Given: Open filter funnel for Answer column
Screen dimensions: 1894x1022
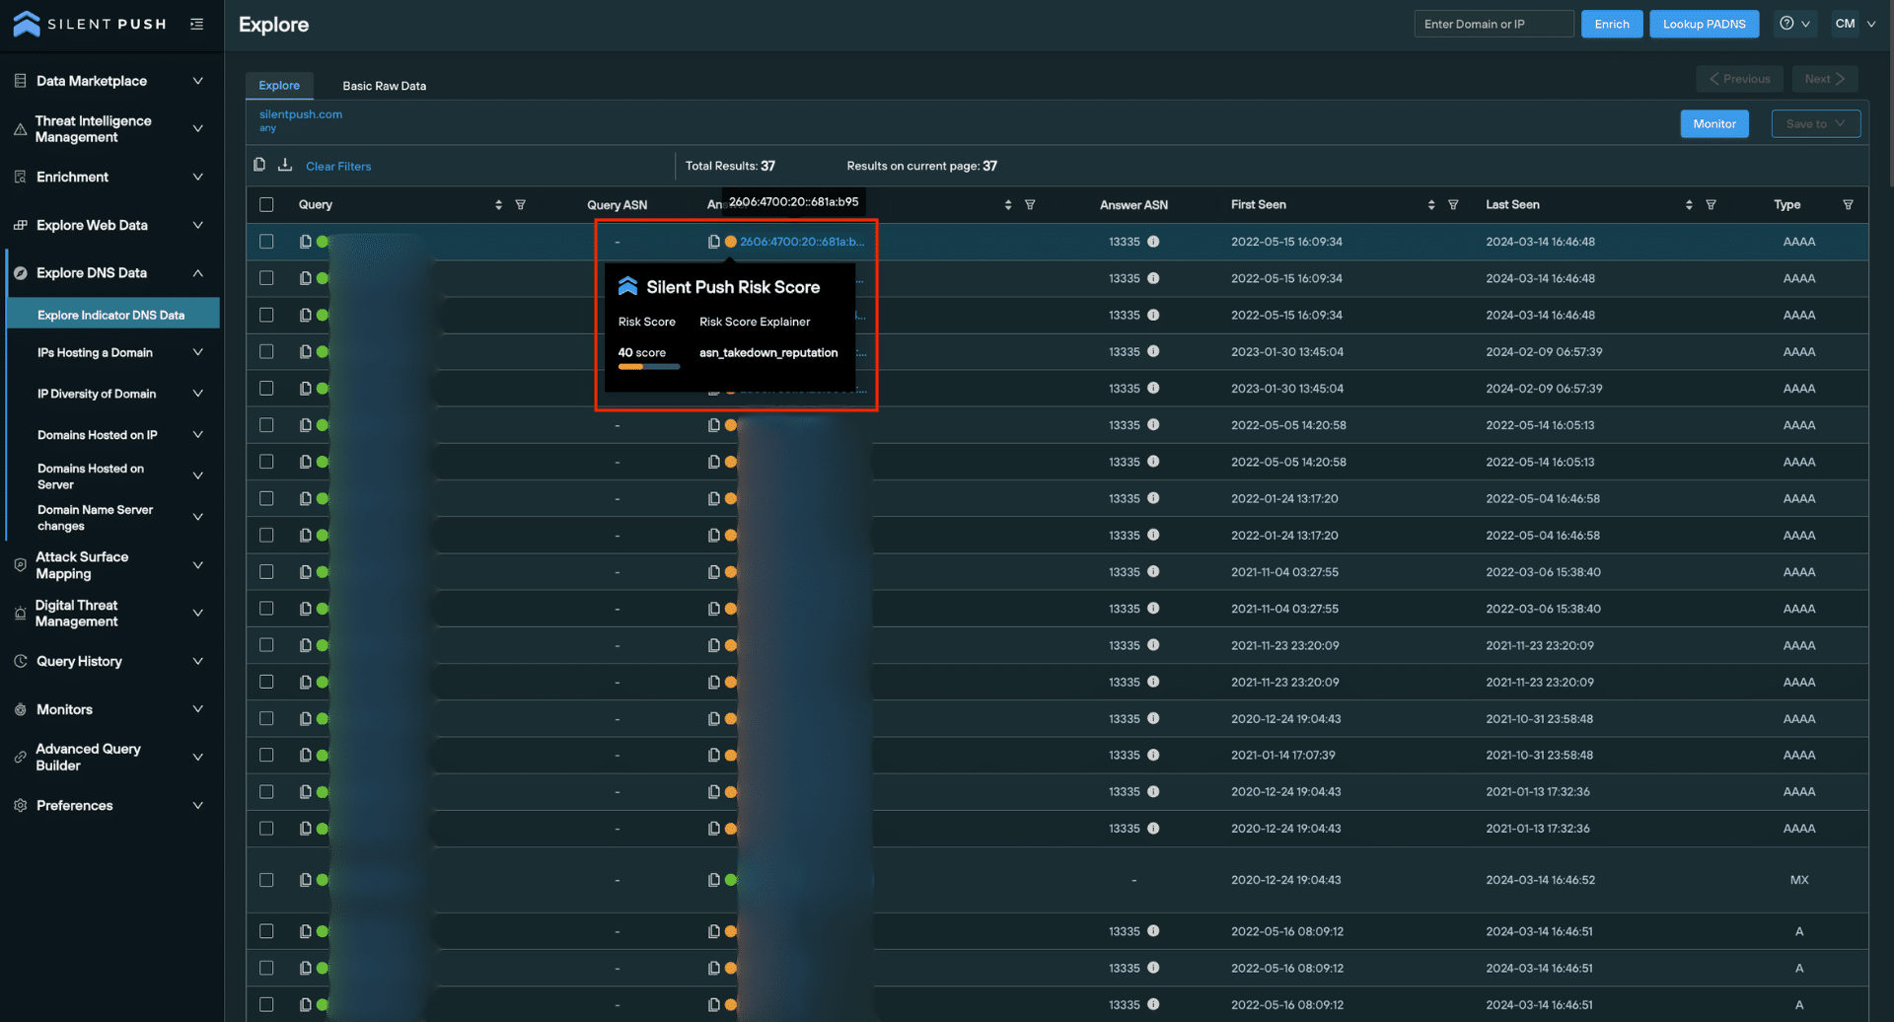Looking at the screenshot, I should (1030, 205).
